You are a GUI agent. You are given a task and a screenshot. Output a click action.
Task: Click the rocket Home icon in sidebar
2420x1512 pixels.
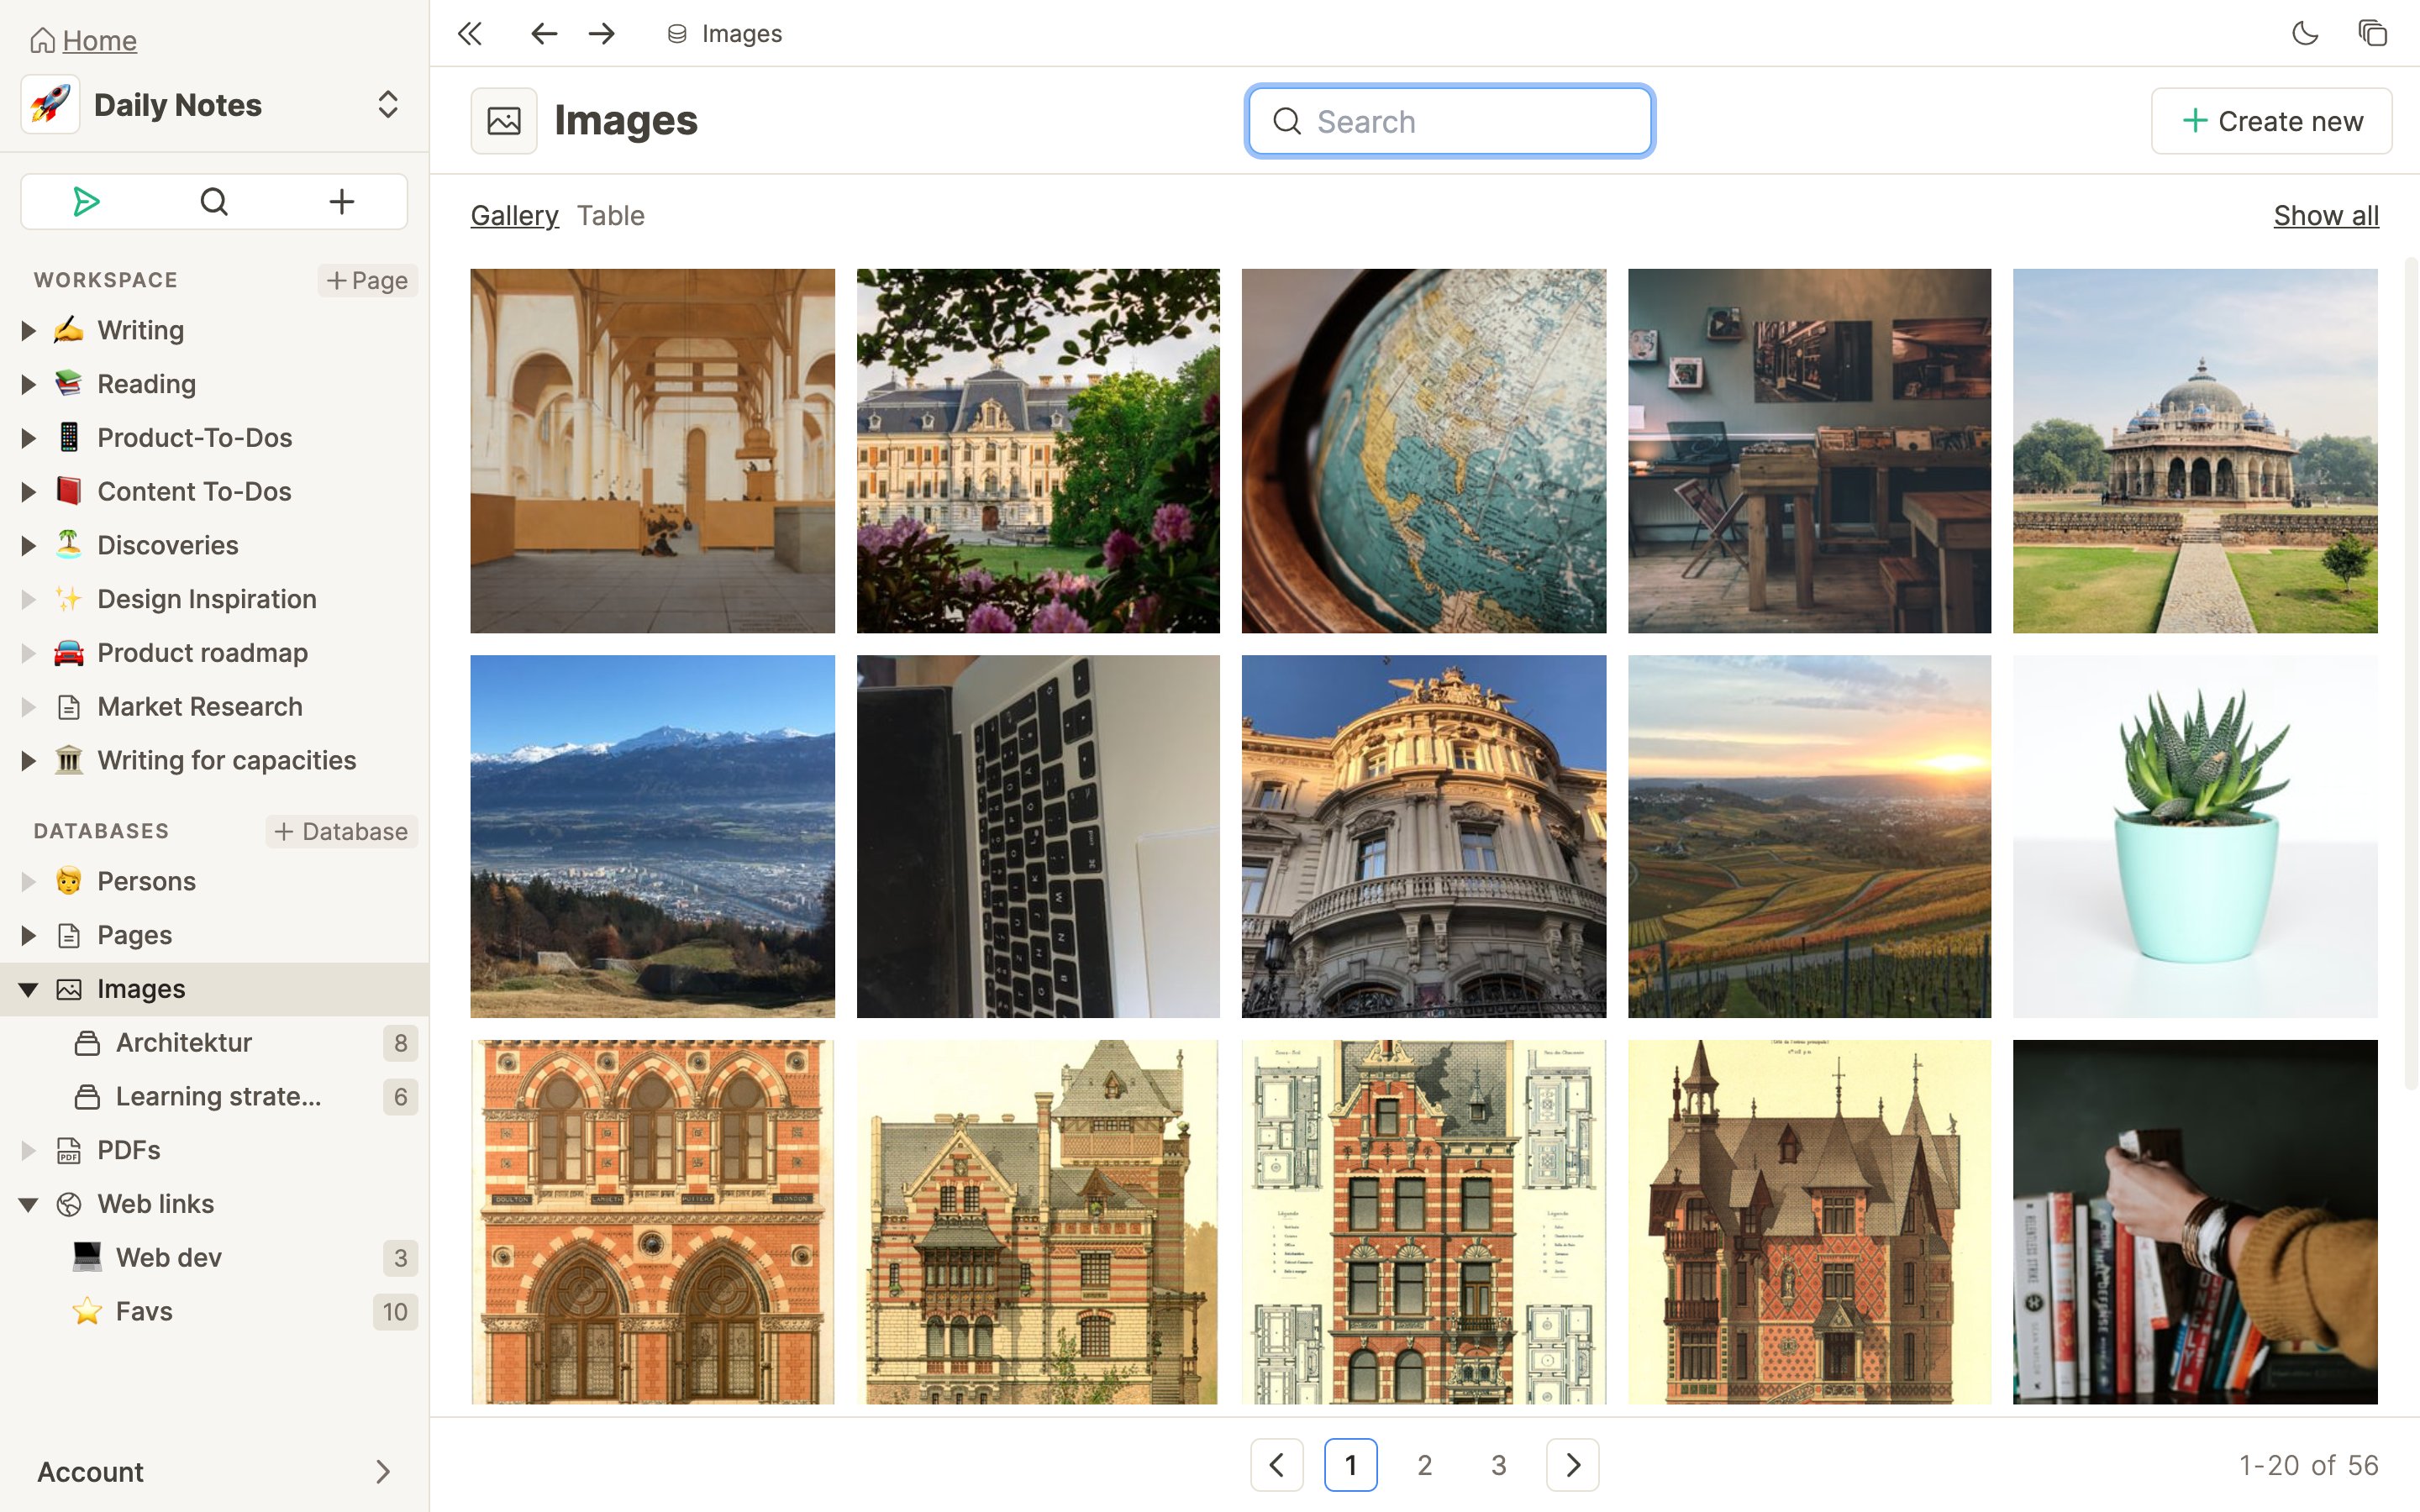click(x=50, y=104)
